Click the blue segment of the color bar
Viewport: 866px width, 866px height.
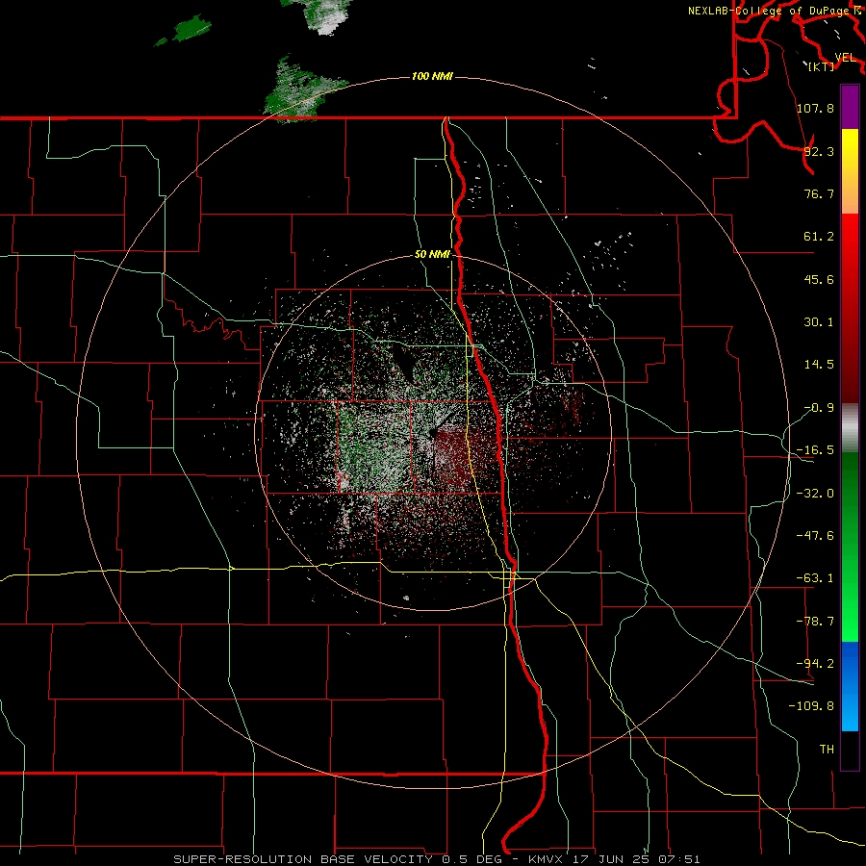(850, 686)
